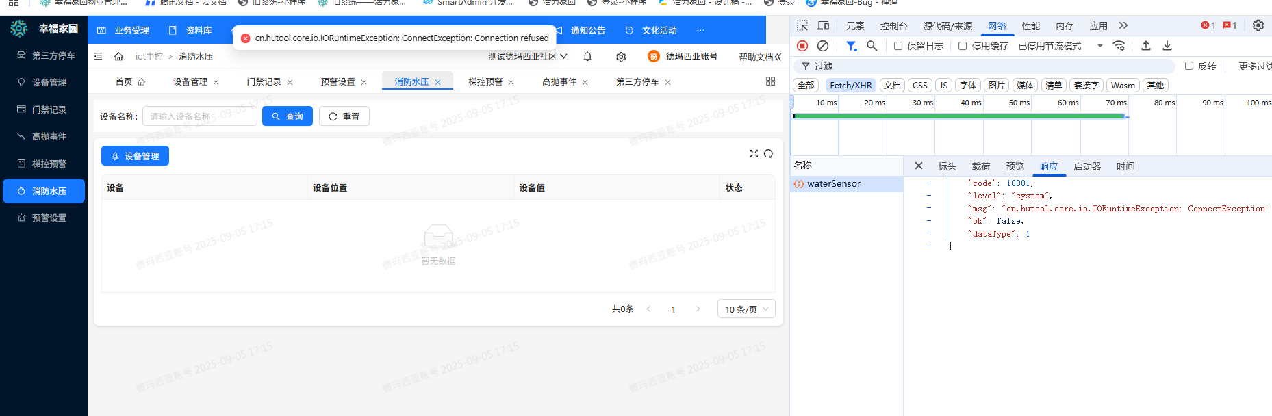The height and width of the screenshot is (416, 1272).
Task: Open the 资料库 top menu
Action: click(x=190, y=30)
